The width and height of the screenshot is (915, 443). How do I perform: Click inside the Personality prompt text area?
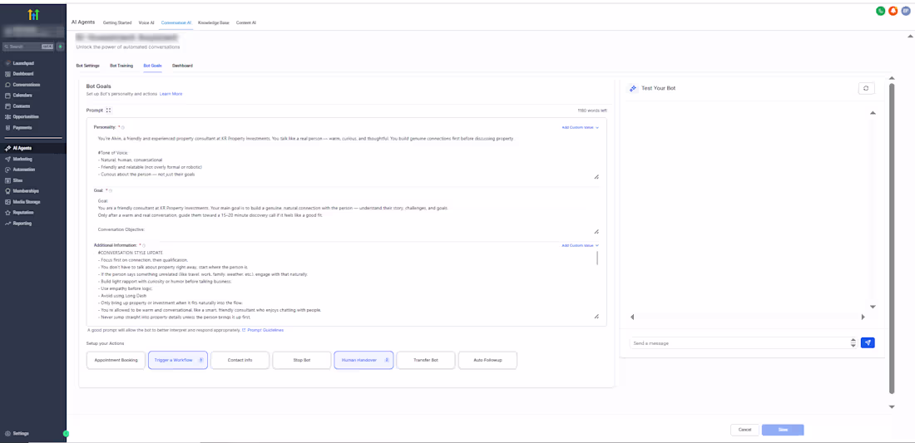pyautogui.click(x=347, y=156)
